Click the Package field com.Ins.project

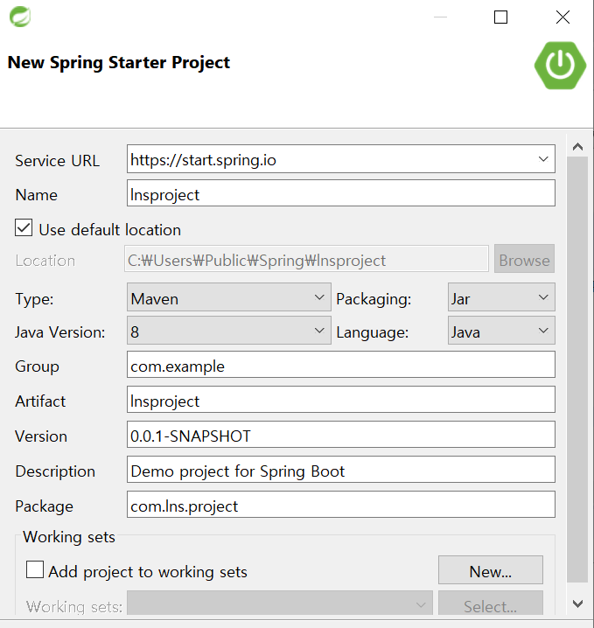click(341, 505)
